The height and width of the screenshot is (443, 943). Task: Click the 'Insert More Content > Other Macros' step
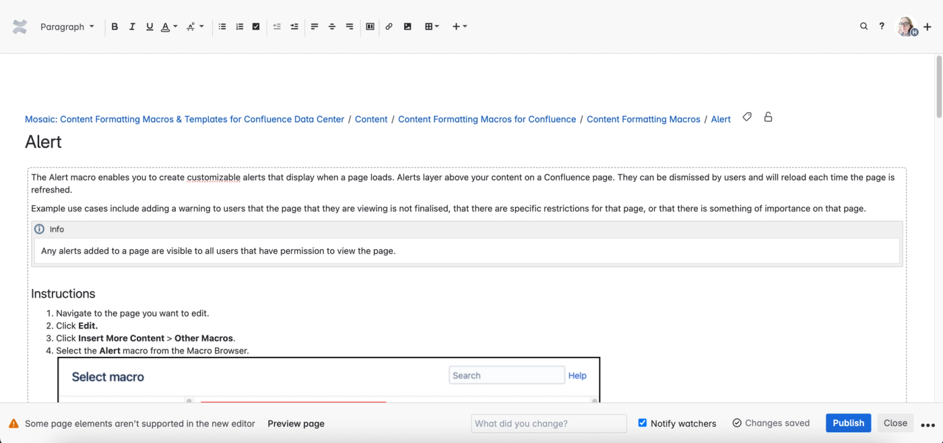tap(145, 338)
